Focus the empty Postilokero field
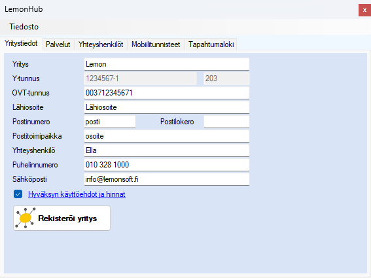This screenshot has height=278, width=371. coord(226,122)
